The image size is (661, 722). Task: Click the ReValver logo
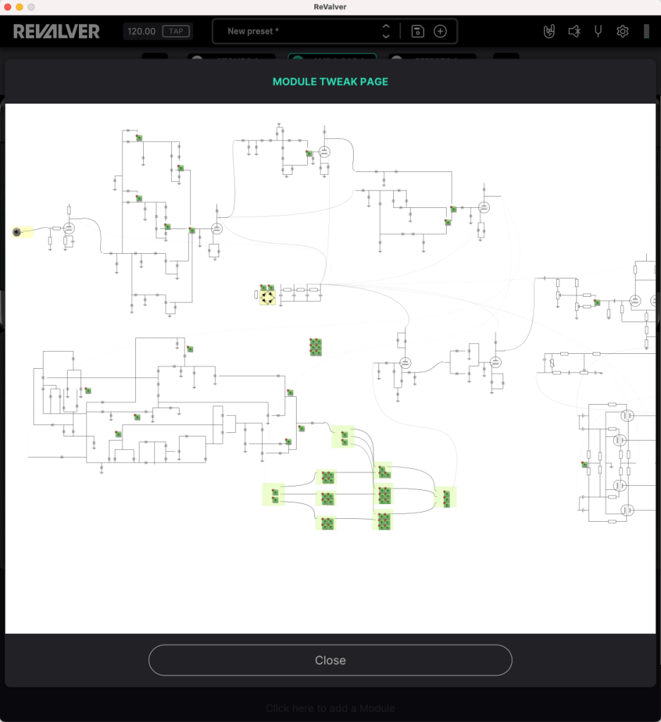point(56,31)
